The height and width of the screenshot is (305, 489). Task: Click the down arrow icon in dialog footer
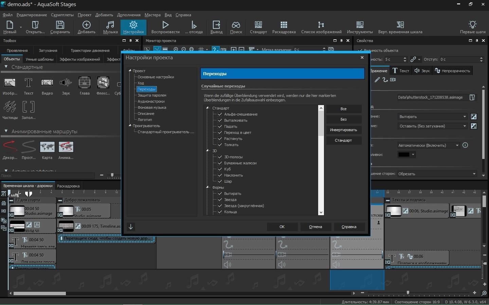[x=131, y=227]
